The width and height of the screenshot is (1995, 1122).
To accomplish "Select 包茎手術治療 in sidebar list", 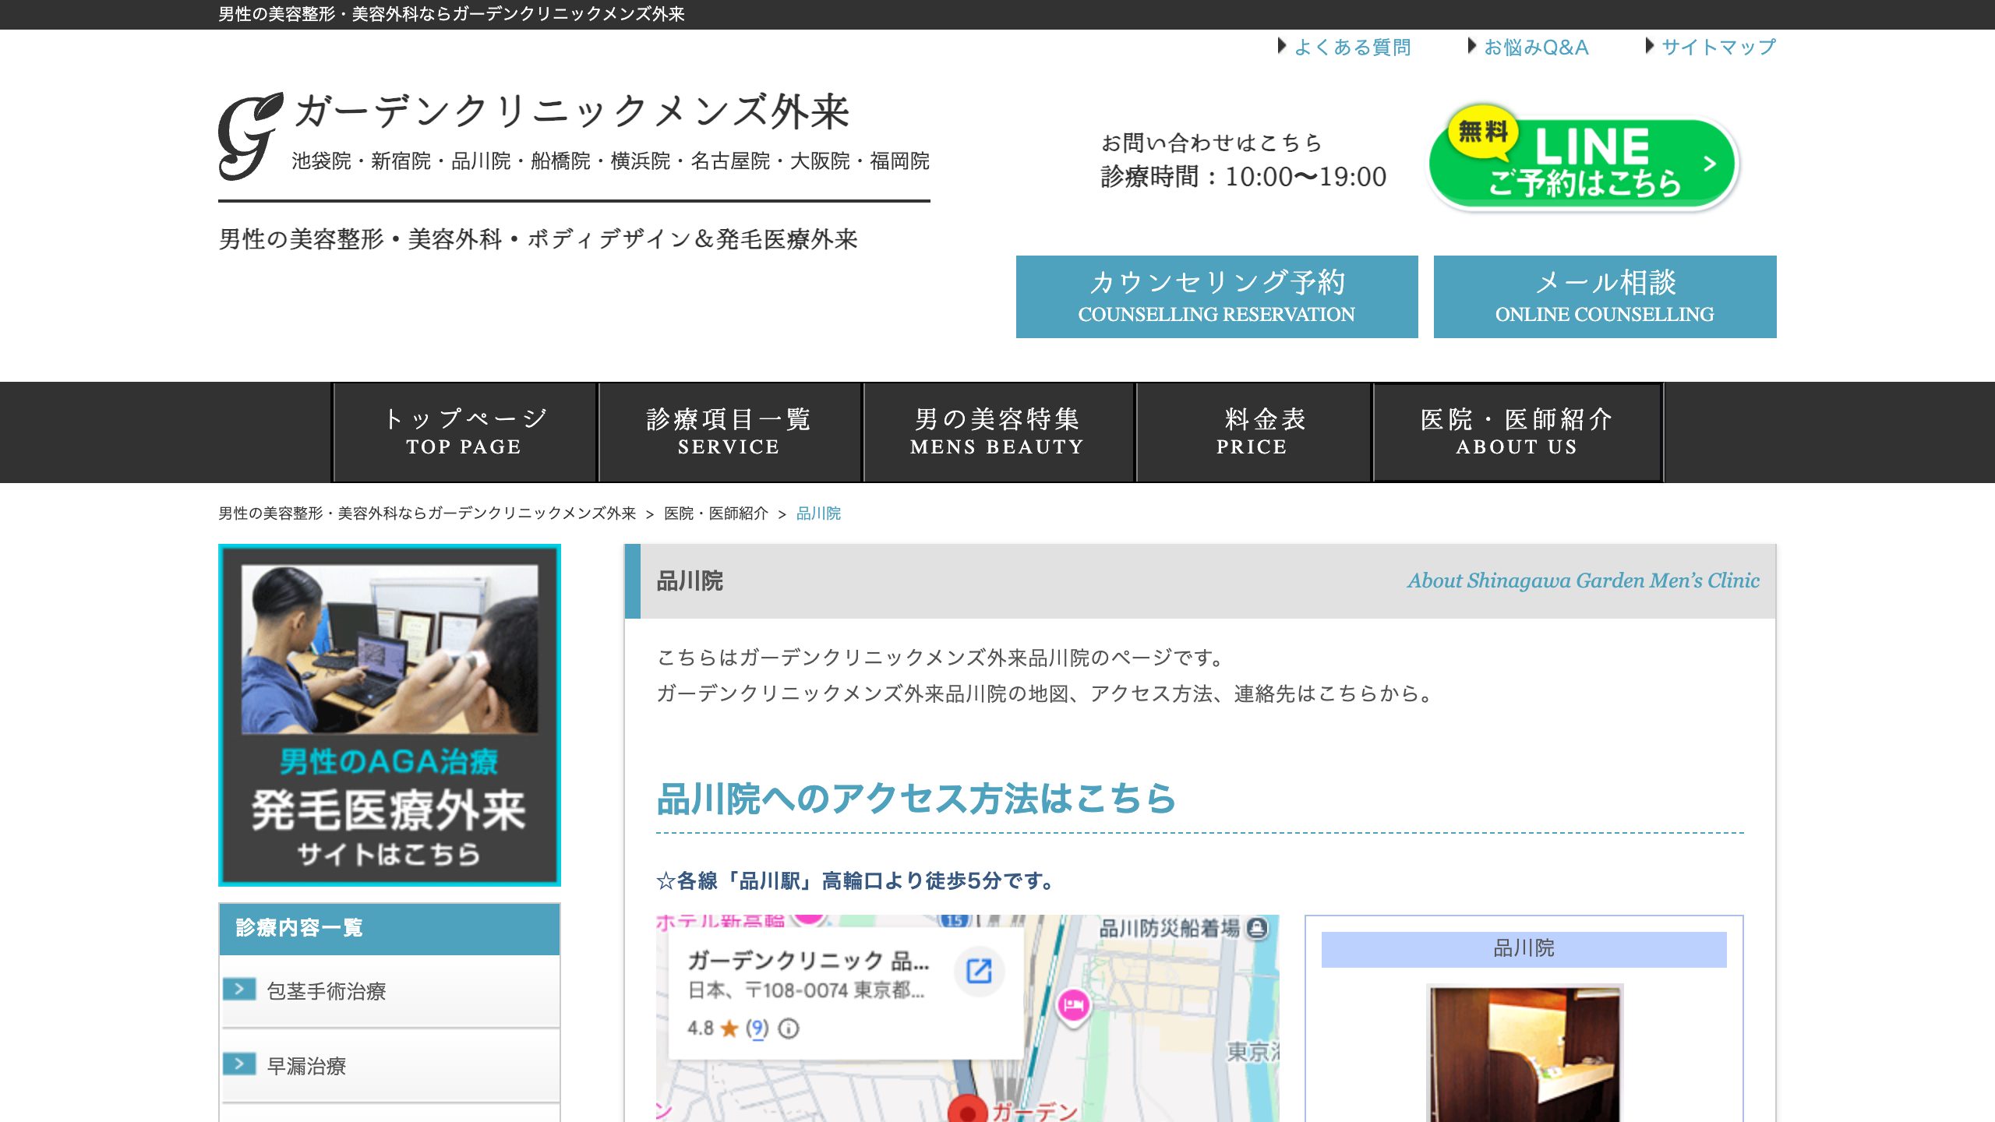I will [x=390, y=990].
